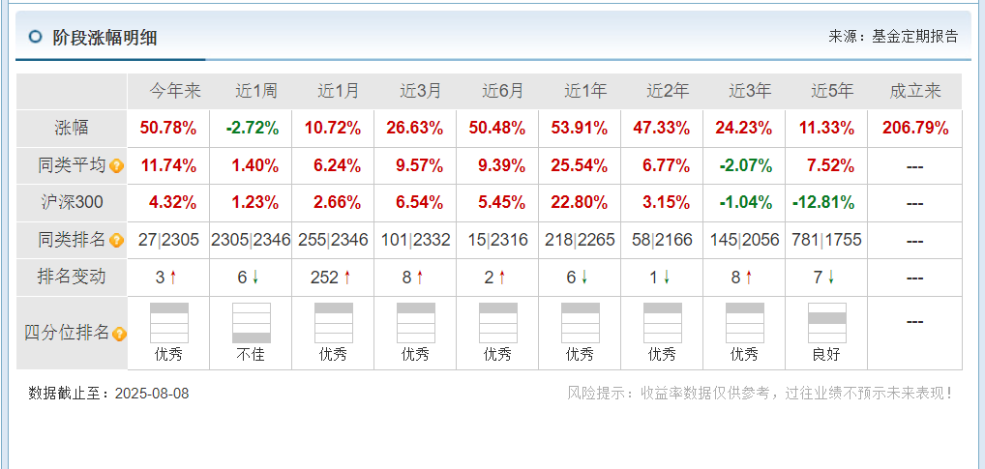Click the 255|2346 ranking cell
The width and height of the screenshot is (985, 469).
click(333, 240)
